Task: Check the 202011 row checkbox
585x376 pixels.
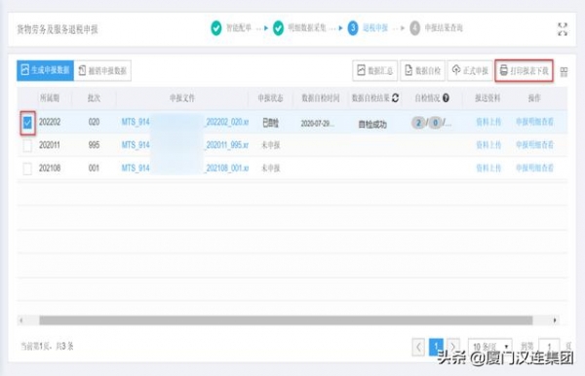Action: tap(27, 145)
